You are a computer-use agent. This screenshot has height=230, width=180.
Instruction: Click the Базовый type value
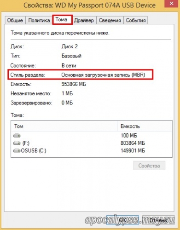[x=71, y=56]
